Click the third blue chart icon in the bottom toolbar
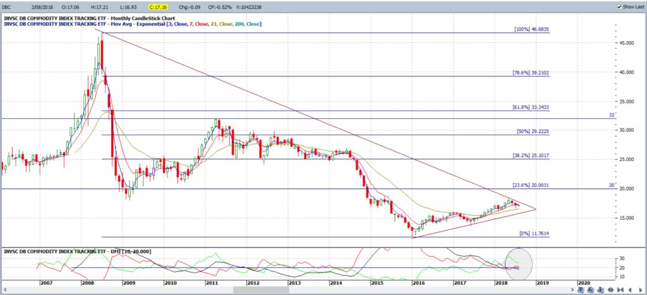 pyautogui.click(x=600, y=290)
